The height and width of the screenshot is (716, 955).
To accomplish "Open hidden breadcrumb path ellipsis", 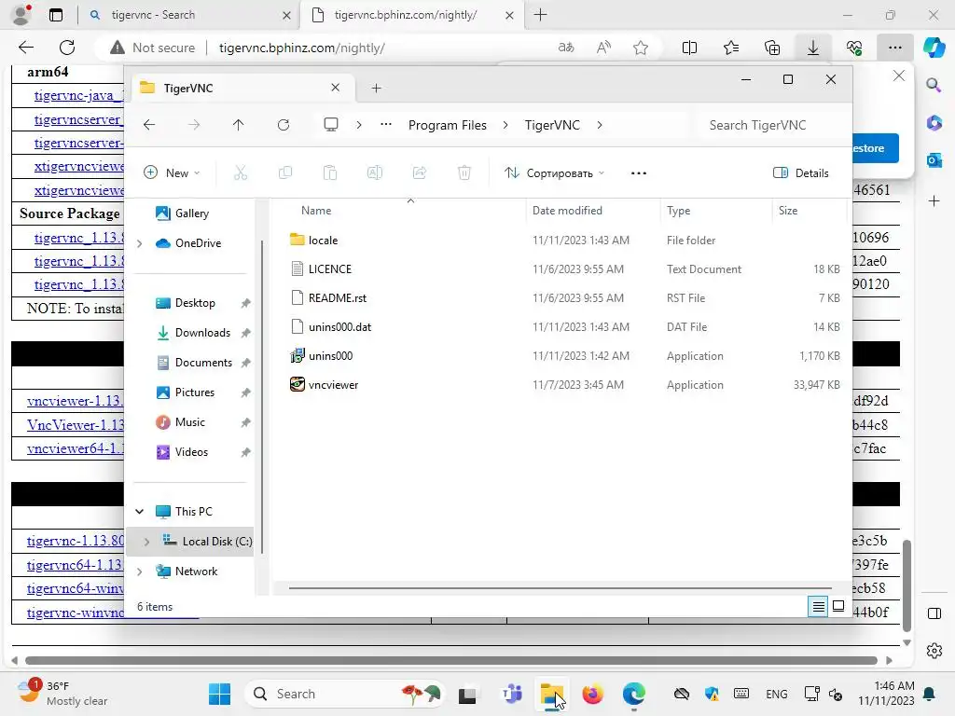I will 385,125.
